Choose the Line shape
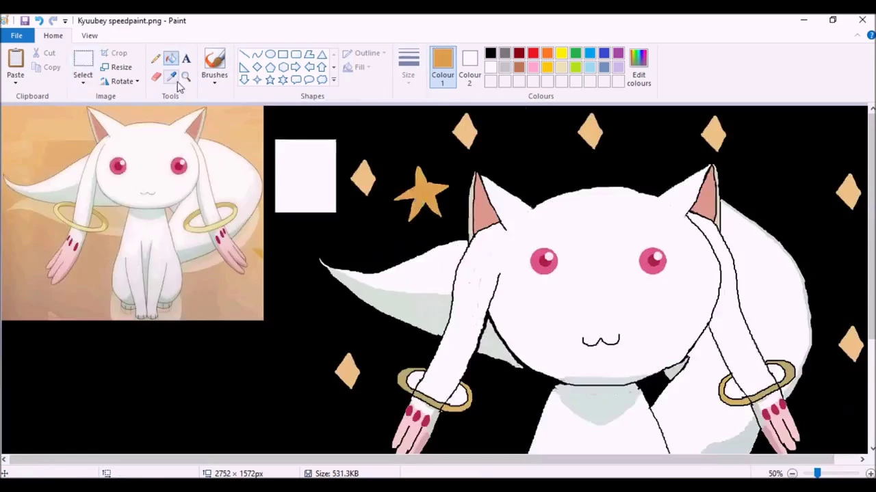Viewport: 876px width, 492px height. tap(244, 55)
